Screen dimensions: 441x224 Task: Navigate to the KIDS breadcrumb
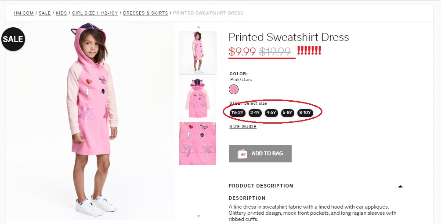click(61, 13)
